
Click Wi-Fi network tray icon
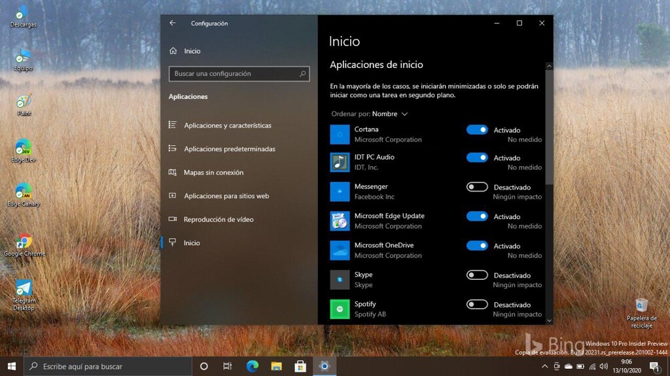[x=592, y=366]
